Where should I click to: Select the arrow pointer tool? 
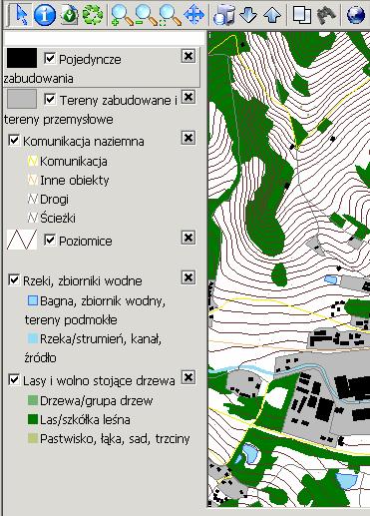[22, 14]
